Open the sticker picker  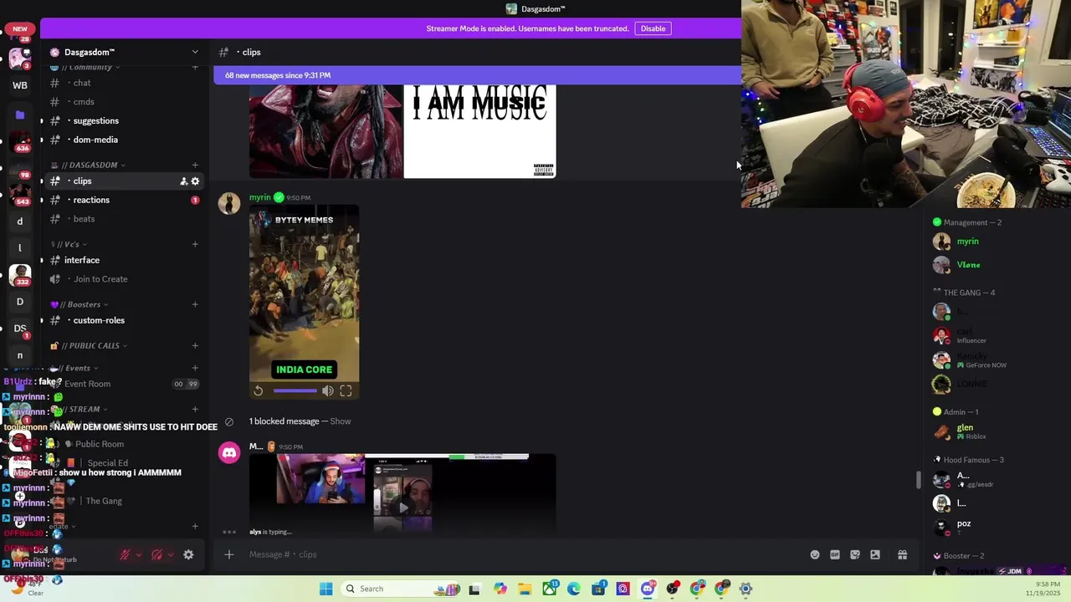tap(855, 554)
